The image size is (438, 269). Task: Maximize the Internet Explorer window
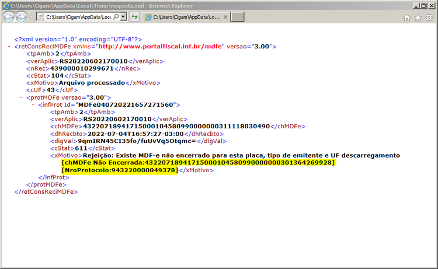423,6
